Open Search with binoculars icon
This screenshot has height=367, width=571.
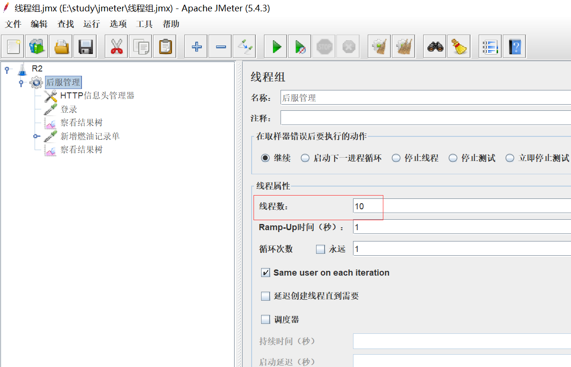(x=435, y=46)
